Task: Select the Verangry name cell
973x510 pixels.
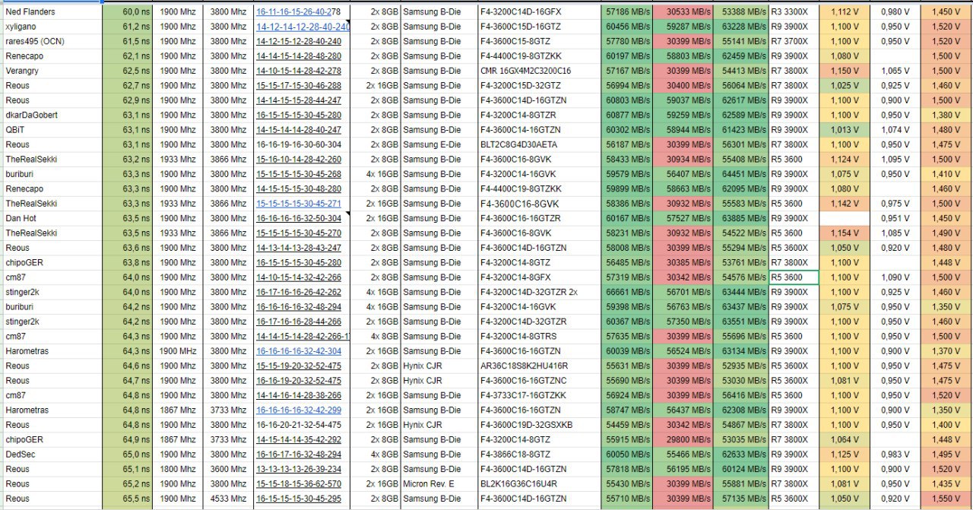Action: coord(51,71)
